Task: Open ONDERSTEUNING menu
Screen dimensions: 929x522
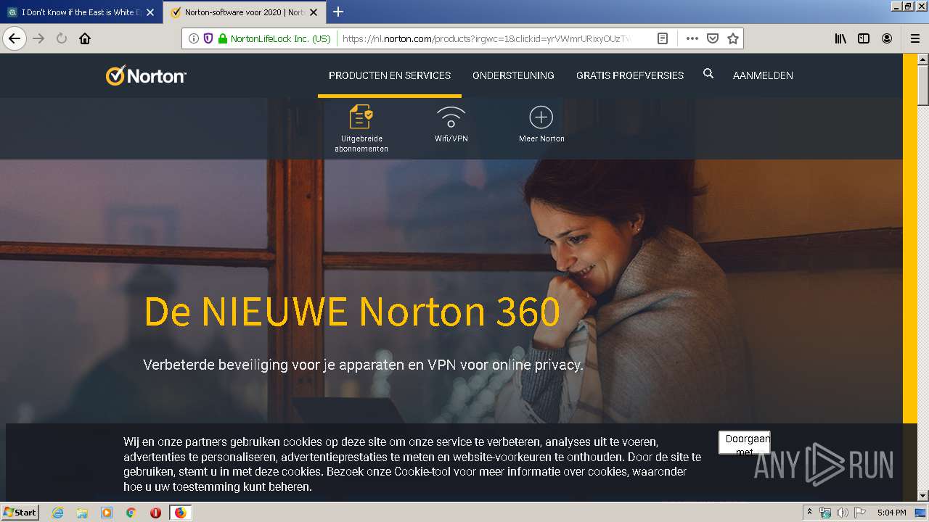Action: (x=513, y=75)
